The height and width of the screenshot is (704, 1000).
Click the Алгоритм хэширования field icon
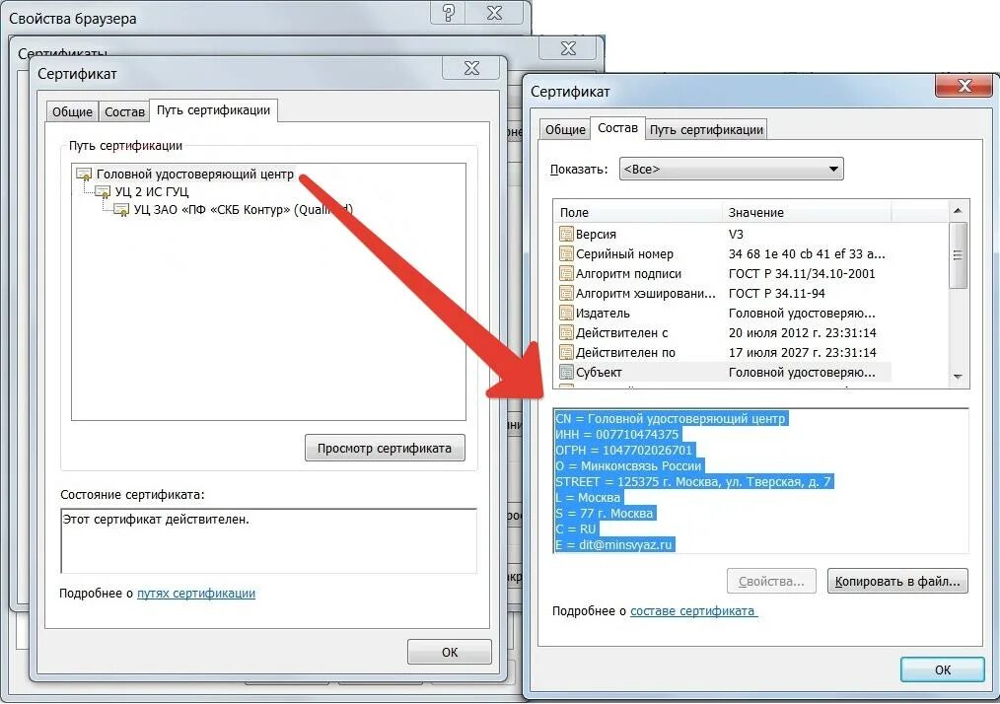566,294
